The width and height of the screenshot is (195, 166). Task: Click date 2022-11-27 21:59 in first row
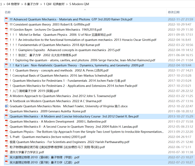tap(180, 19)
